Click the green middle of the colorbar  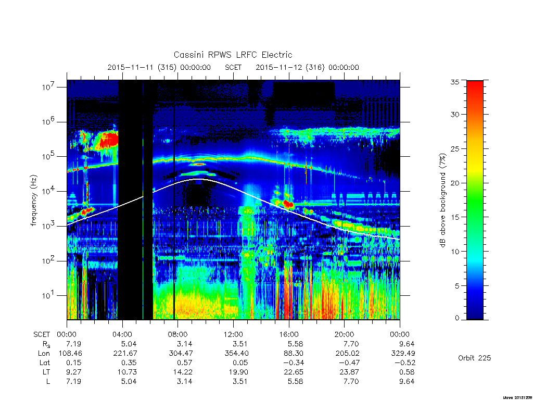coord(475,201)
